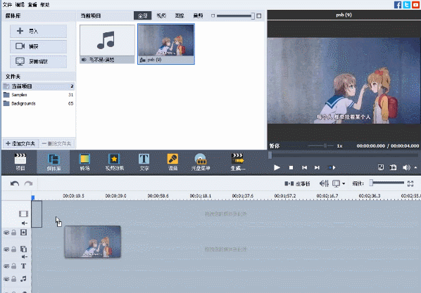Open the 视频效果 video effects panel

pos(114,162)
